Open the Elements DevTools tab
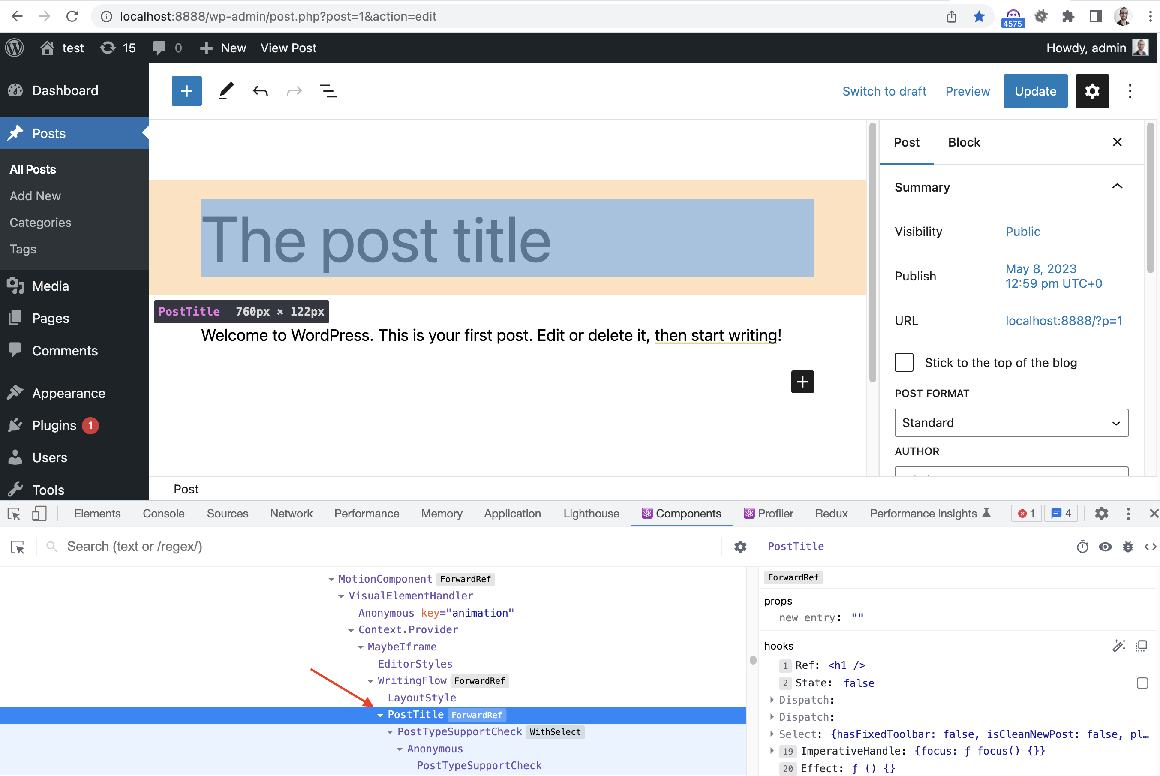Viewport: 1160px width, 776px height. pos(97,514)
